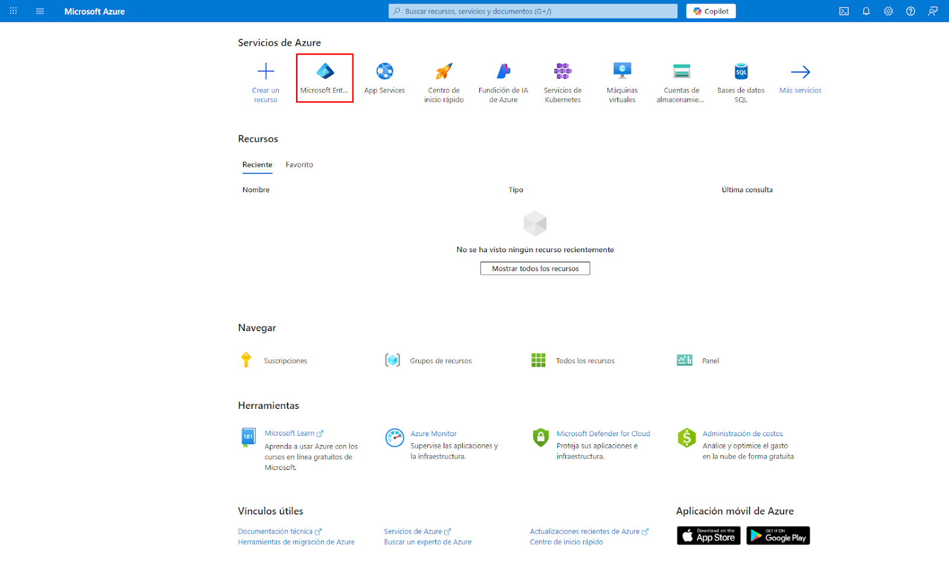Launch Centro de inicio rápido rocket icon

[444, 72]
